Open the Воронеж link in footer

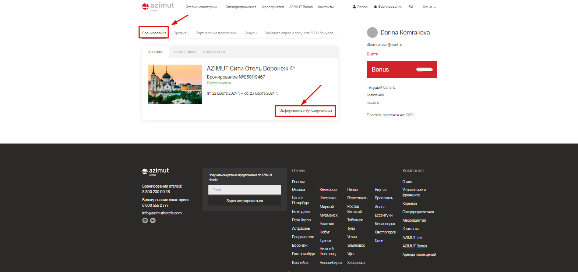[300, 245]
